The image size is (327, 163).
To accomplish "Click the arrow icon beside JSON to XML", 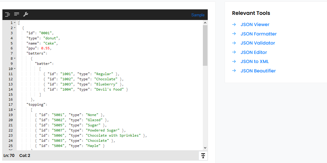I will [x=234, y=62].
